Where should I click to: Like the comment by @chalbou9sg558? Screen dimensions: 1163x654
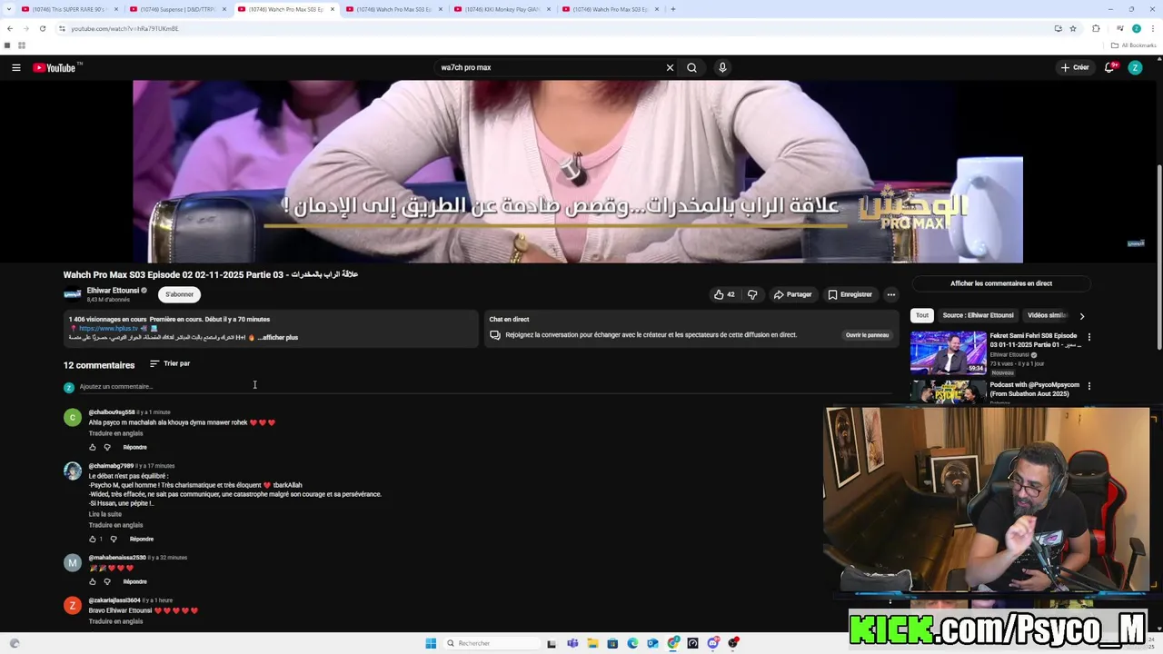92,447
